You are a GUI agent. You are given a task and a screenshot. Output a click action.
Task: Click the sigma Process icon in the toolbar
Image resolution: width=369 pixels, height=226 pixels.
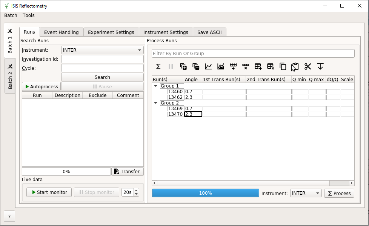158,66
